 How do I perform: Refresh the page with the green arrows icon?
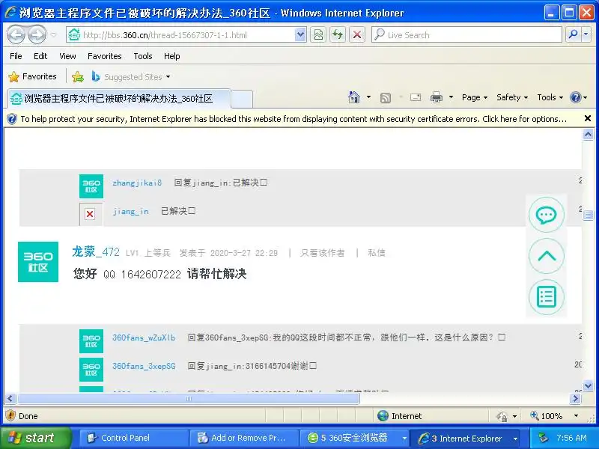(338, 34)
